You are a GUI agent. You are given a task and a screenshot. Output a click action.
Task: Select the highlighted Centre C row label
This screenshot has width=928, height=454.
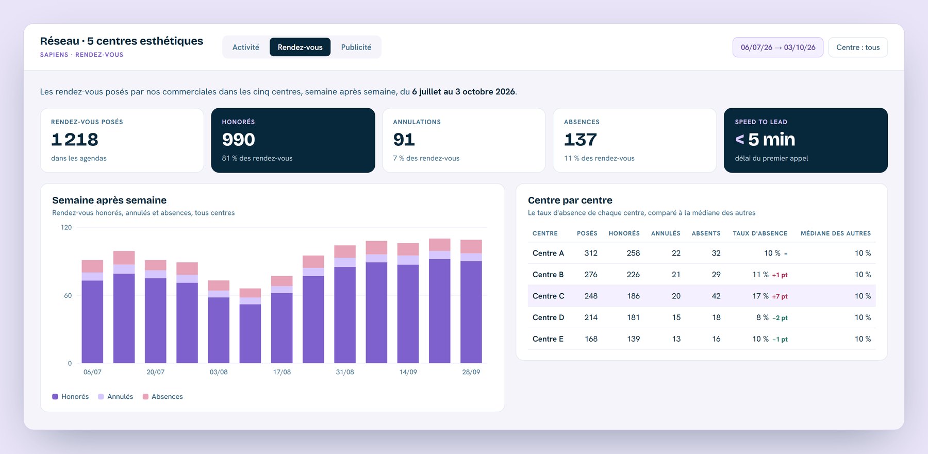point(548,296)
